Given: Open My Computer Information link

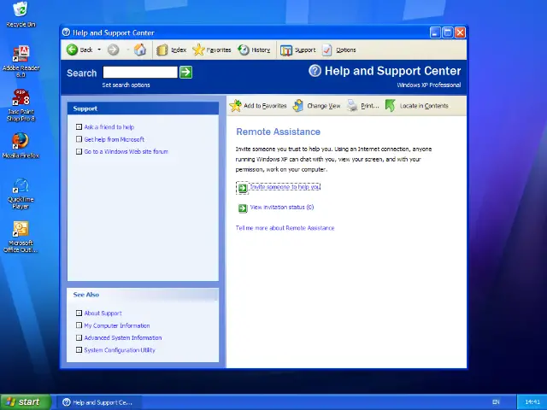Looking at the screenshot, I should 117,325.
